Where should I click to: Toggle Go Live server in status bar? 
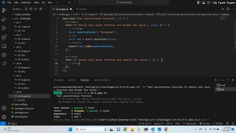click(205, 123)
